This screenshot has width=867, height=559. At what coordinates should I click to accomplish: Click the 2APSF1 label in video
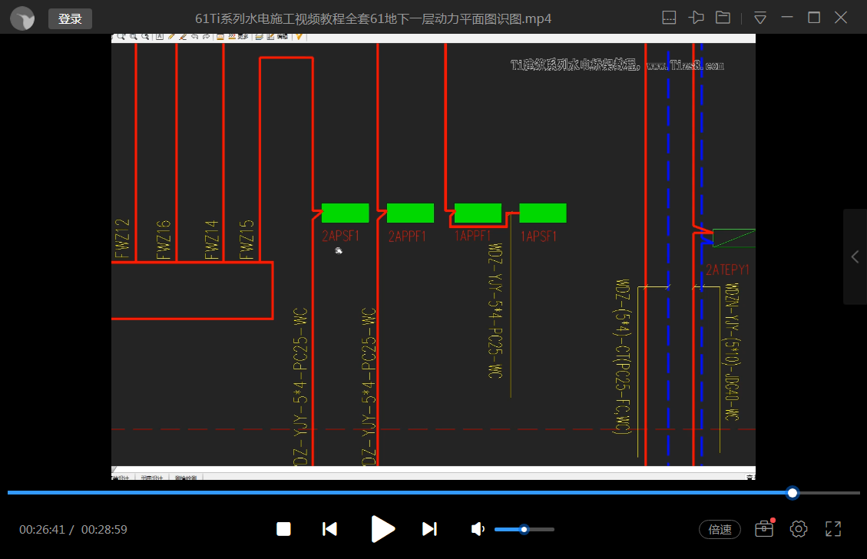tap(341, 236)
